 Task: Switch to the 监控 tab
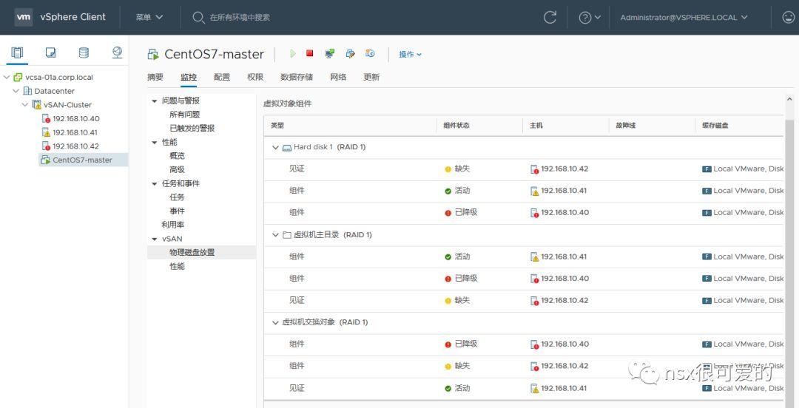(189, 77)
